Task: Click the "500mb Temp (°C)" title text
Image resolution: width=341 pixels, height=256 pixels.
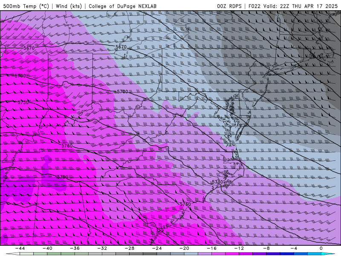Action: point(26,6)
